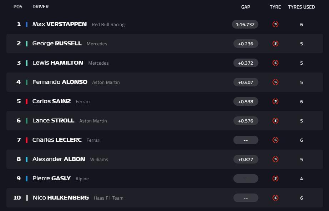This screenshot has width=329, height=211.
Task: Click Albon's soft tyre icon
Action: (275, 159)
